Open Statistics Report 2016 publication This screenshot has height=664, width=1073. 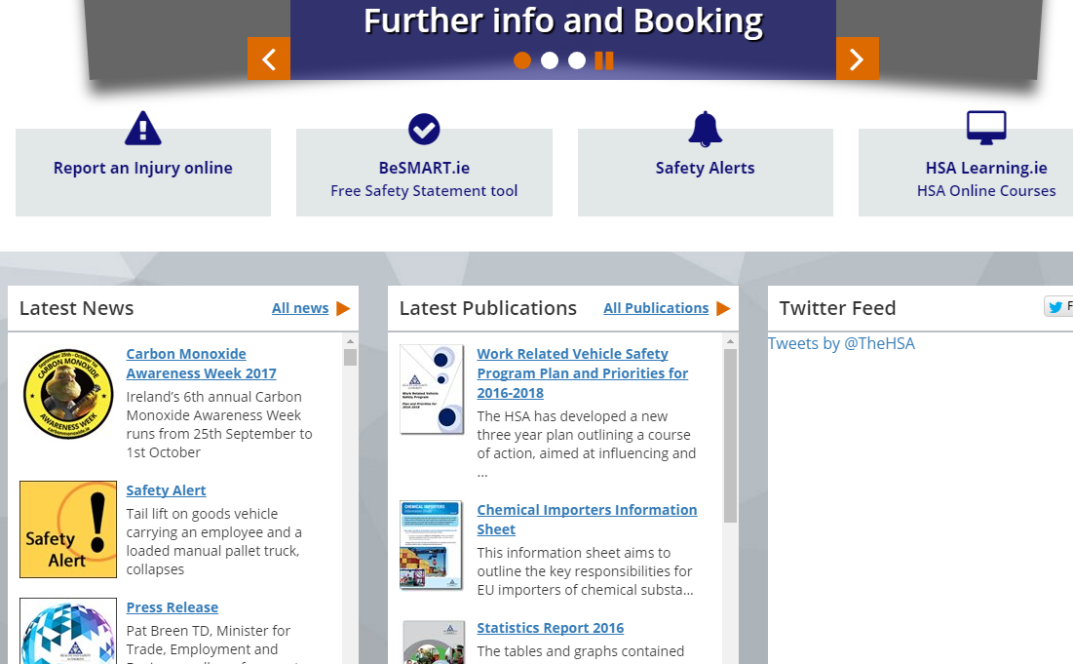point(551,628)
